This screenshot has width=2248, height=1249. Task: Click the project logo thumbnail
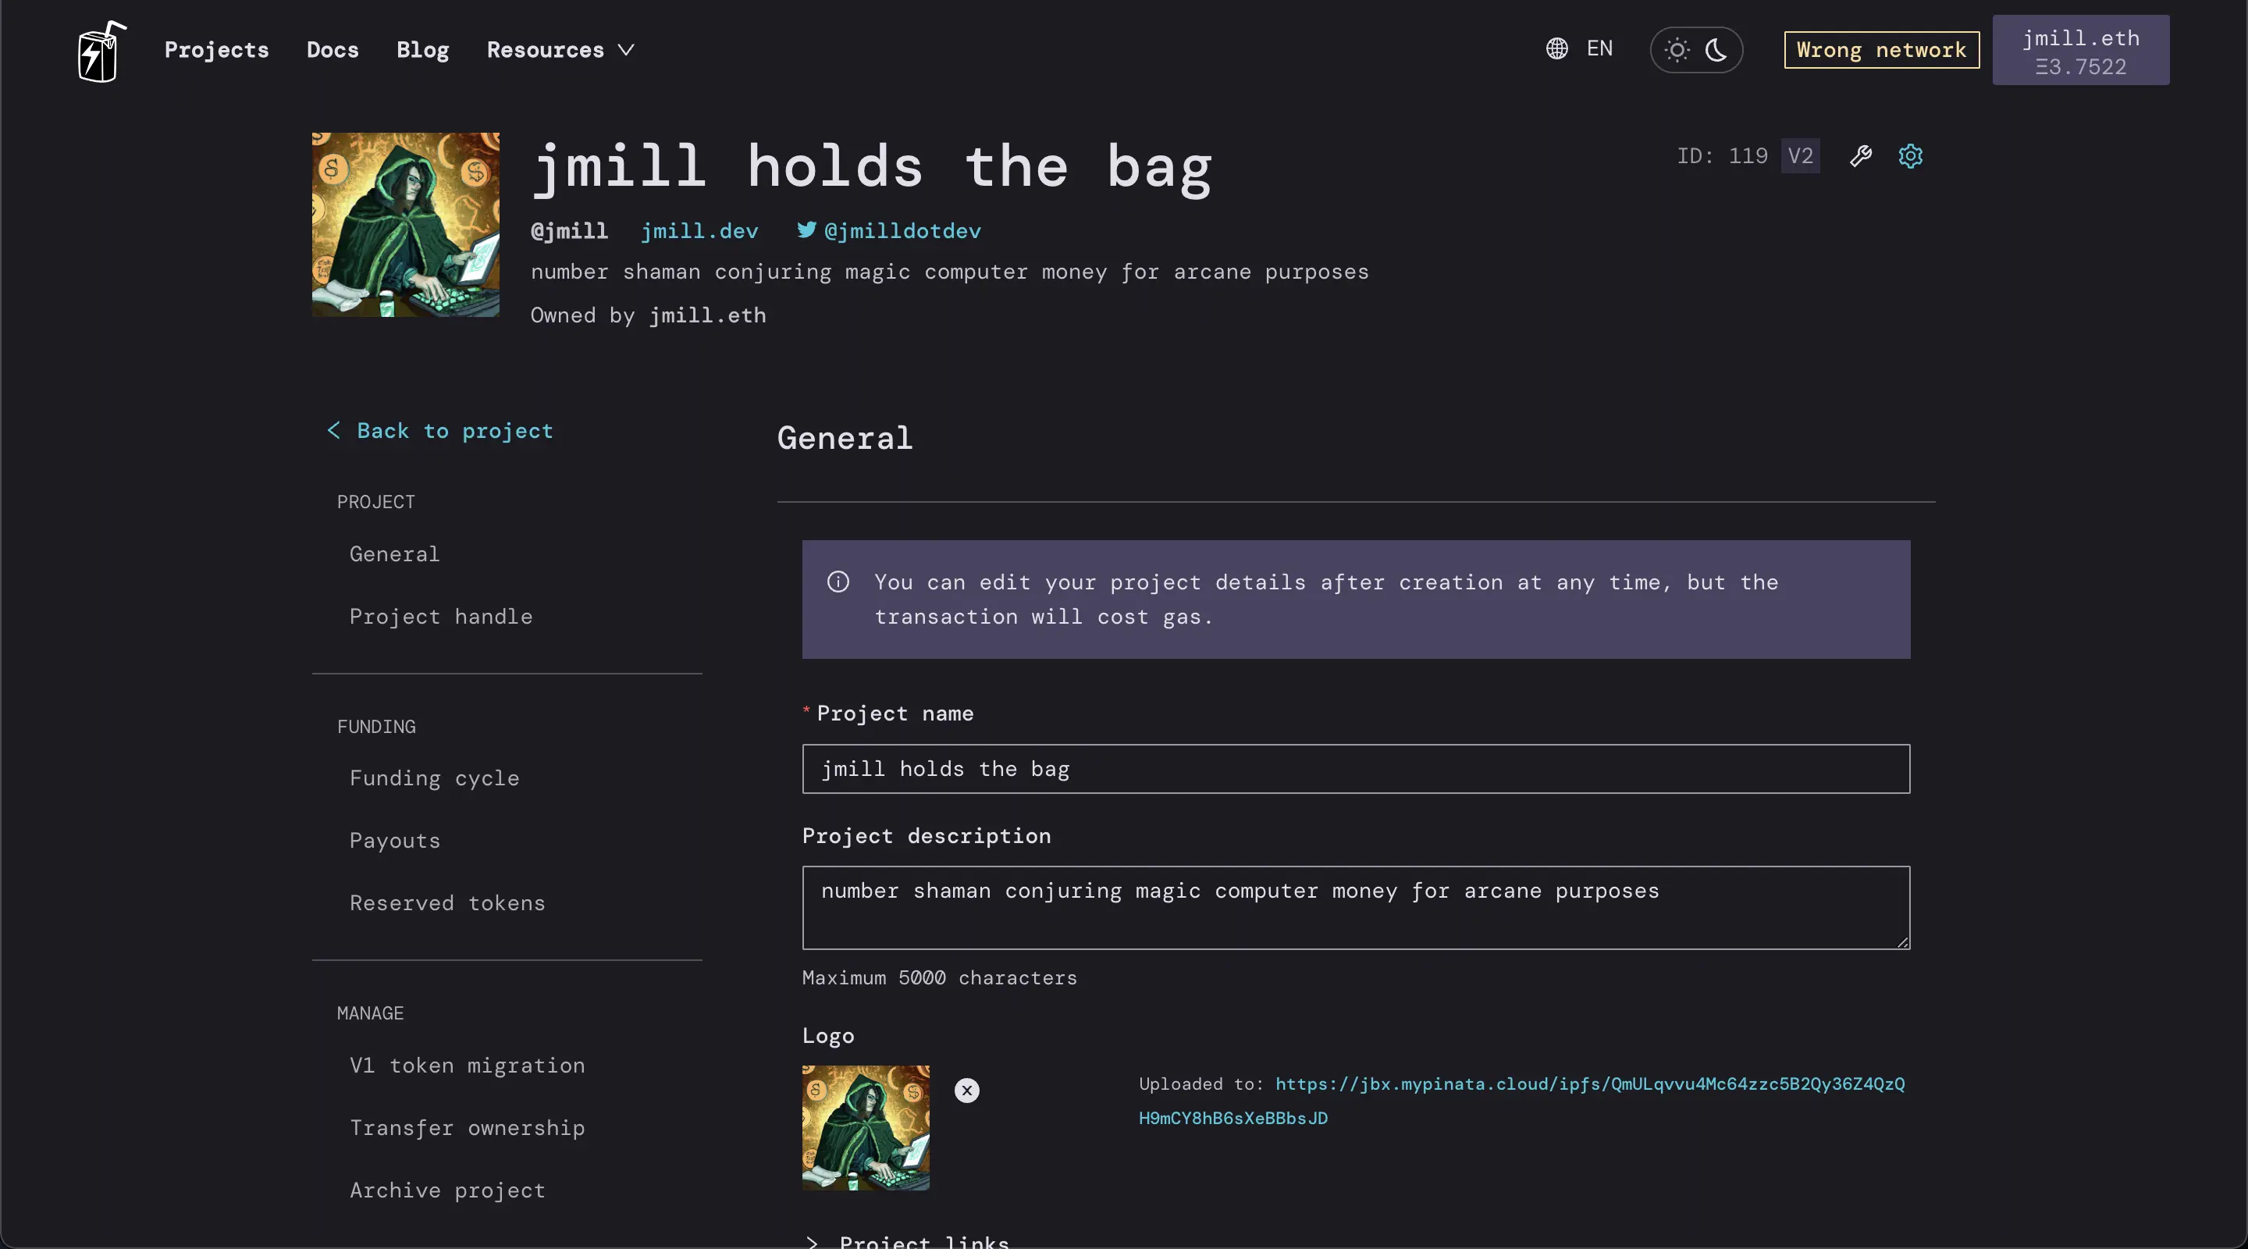click(864, 1126)
